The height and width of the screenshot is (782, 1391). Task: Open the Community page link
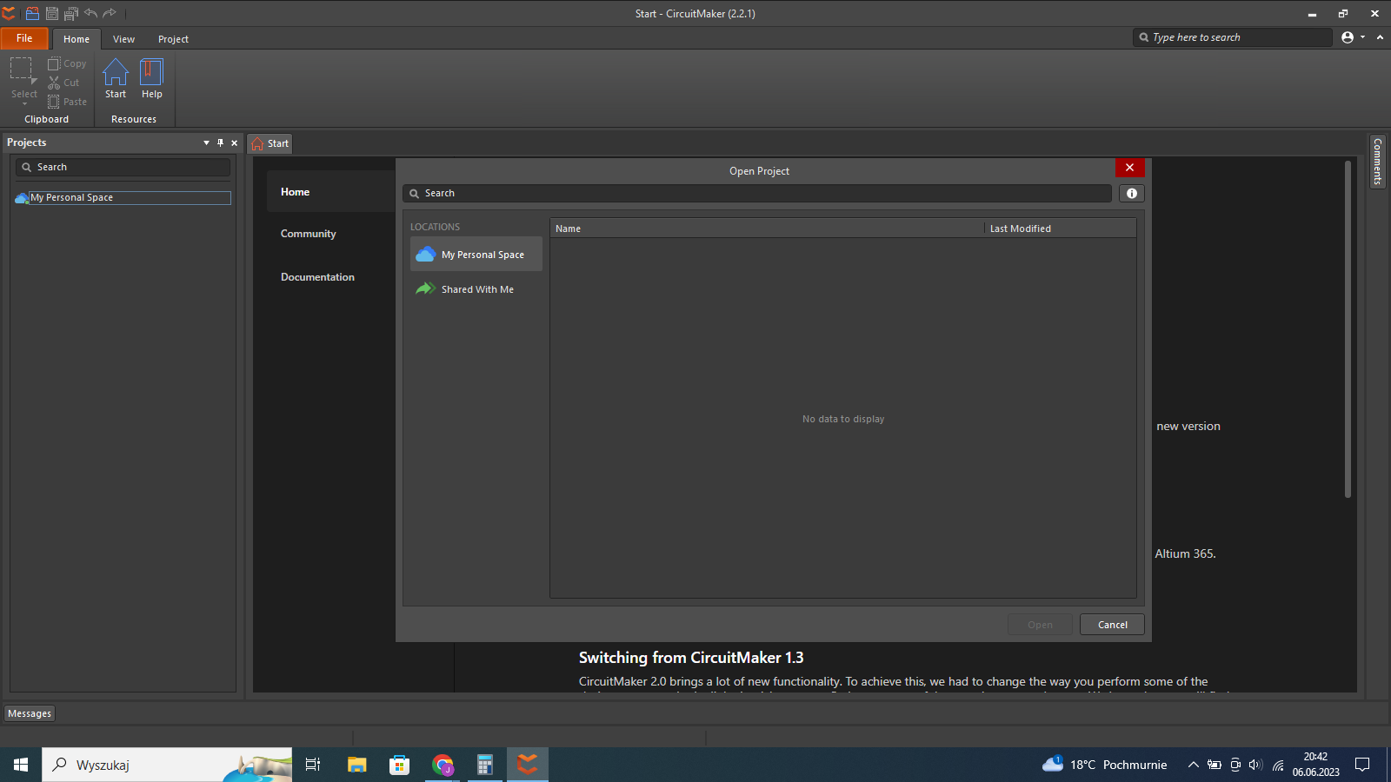pos(308,234)
